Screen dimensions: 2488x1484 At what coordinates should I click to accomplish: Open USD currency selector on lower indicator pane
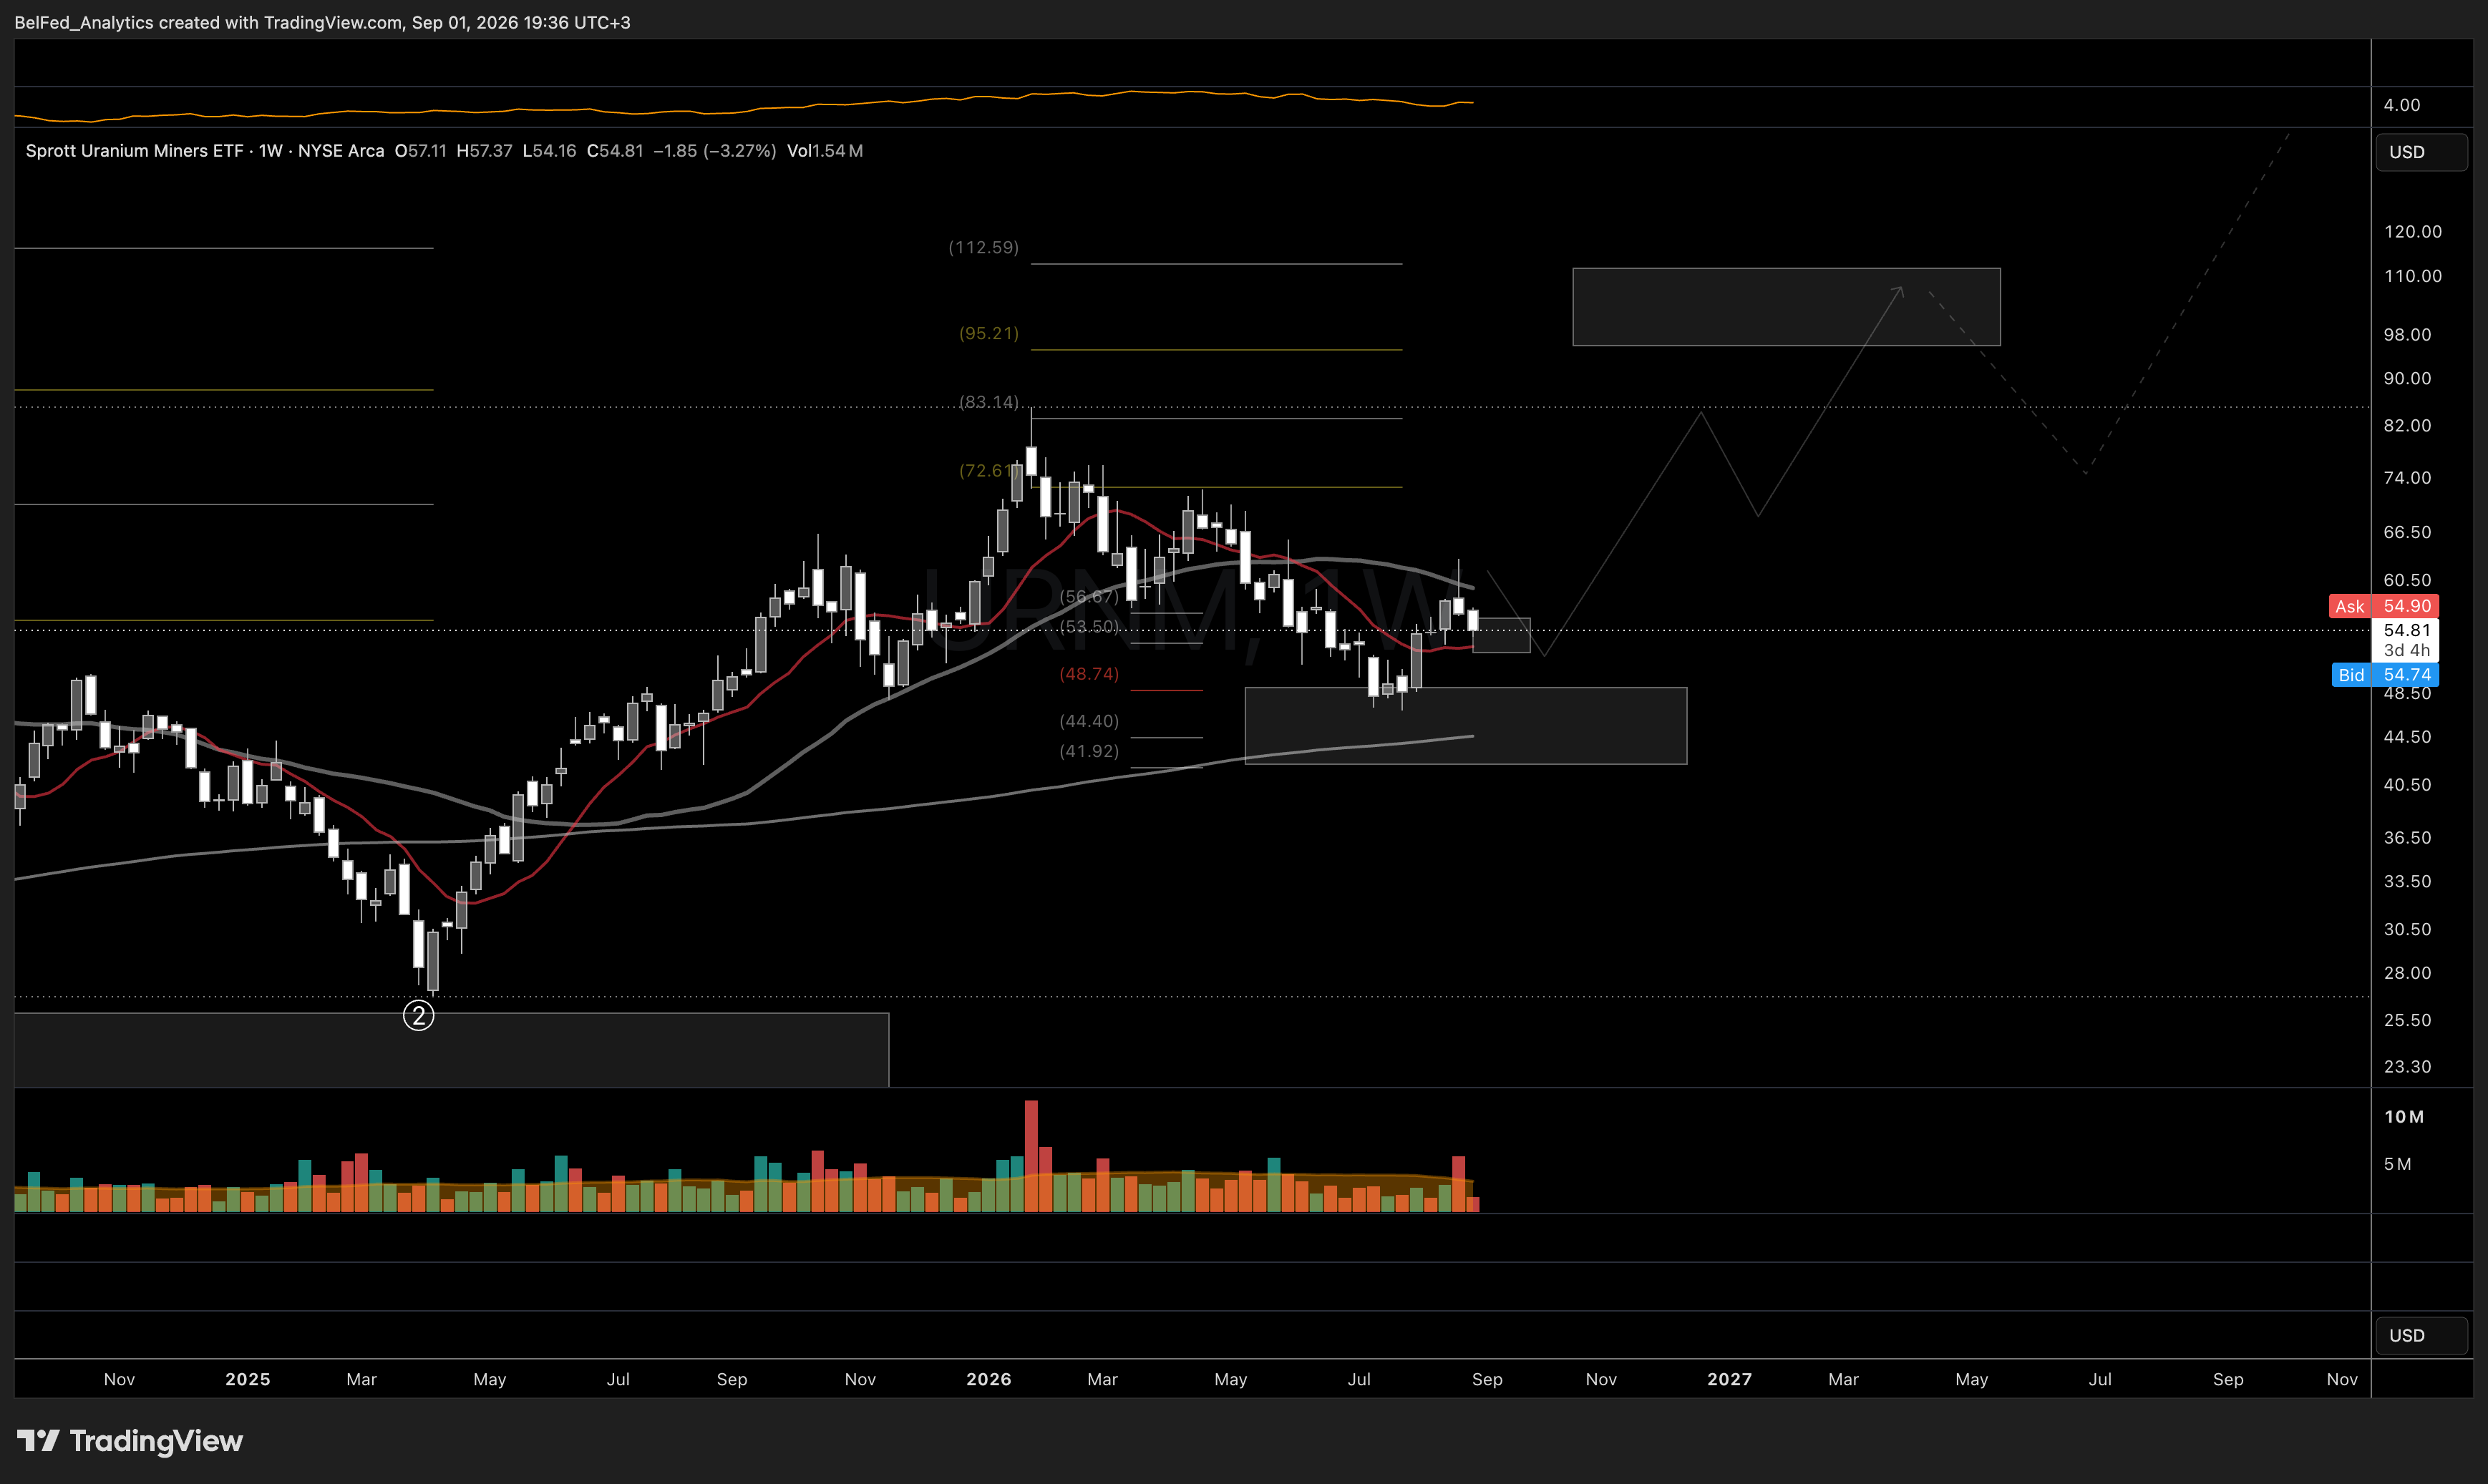(2421, 1335)
